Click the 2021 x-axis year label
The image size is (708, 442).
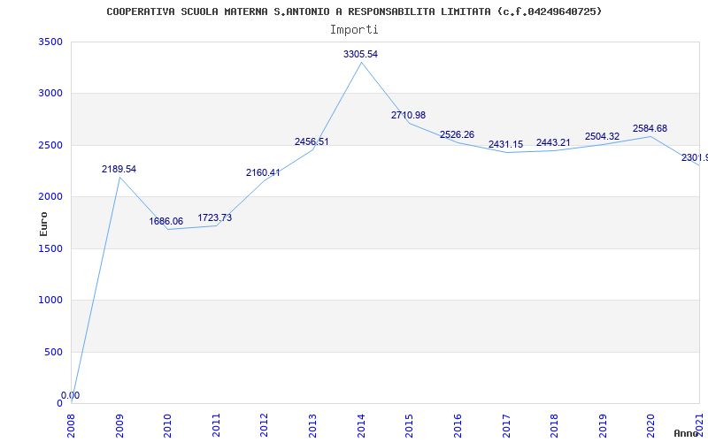tap(699, 426)
